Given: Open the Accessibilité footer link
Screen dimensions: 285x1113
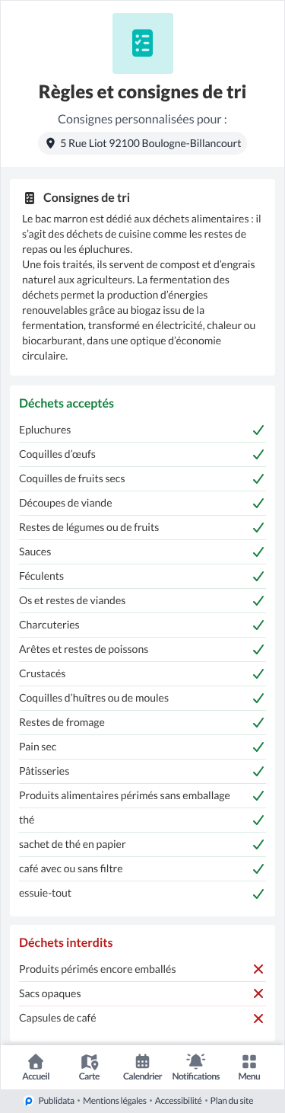Looking at the screenshot, I should point(178,1101).
